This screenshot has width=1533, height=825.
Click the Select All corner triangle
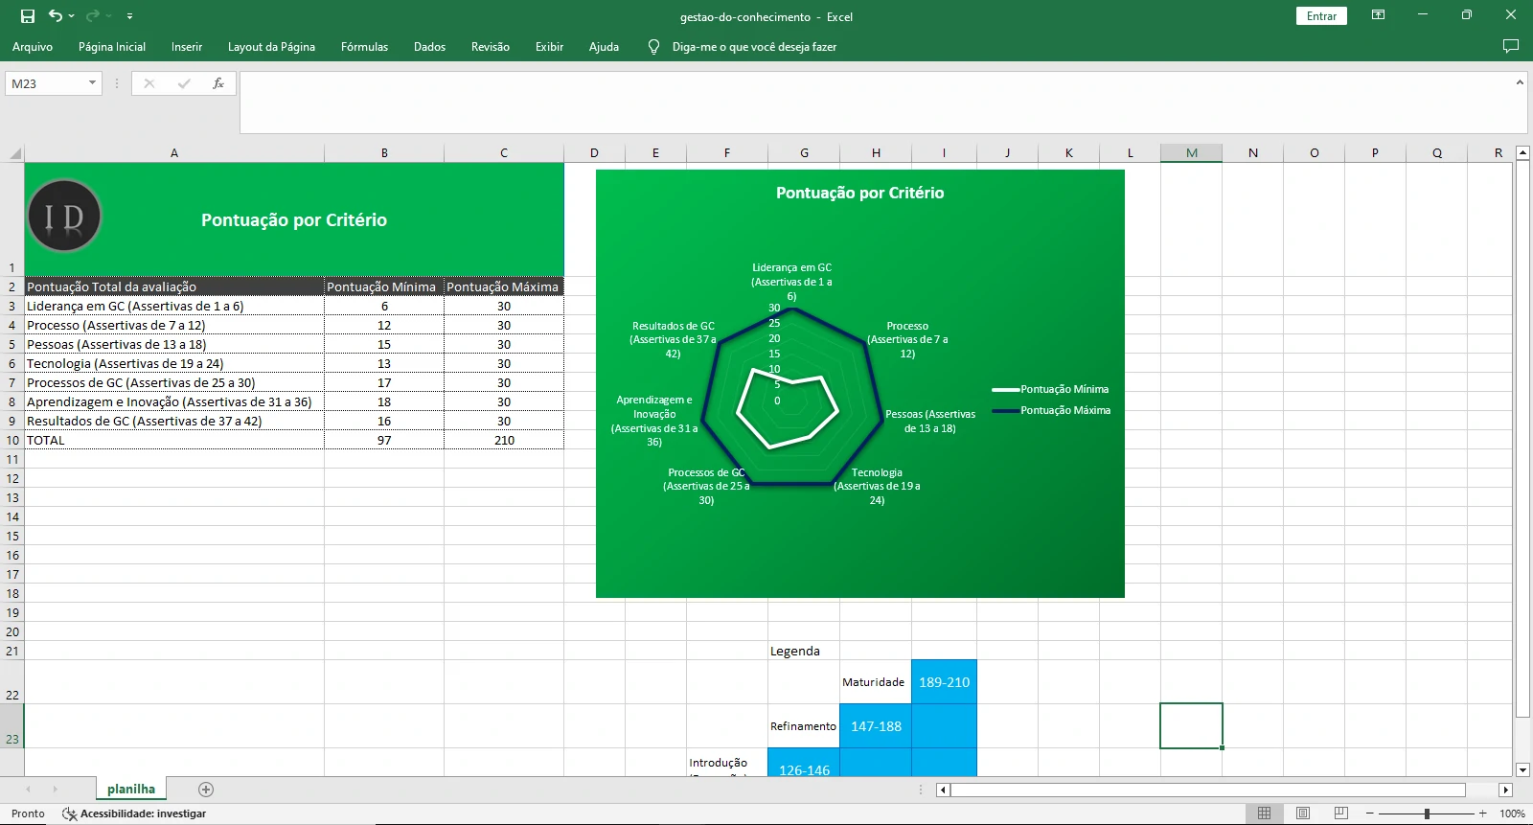(x=15, y=153)
